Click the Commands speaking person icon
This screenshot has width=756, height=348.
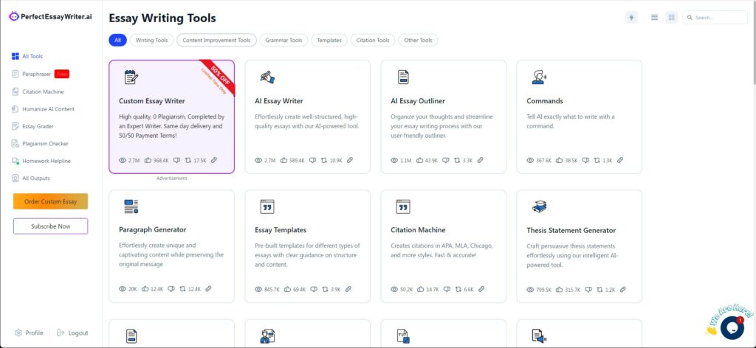pyautogui.click(x=539, y=77)
